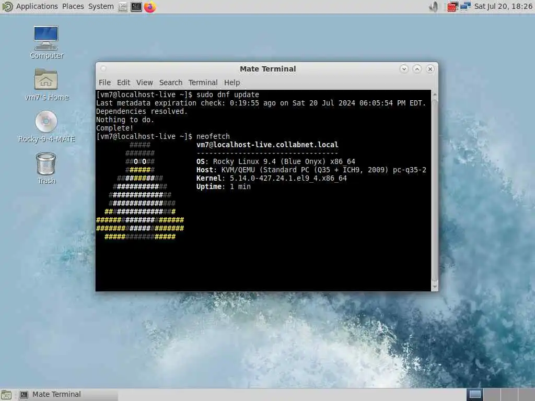The height and width of the screenshot is (401, 535).
Task: Select the Rocky-9-4-MATE disc icon
Action: tap(46, 126)
